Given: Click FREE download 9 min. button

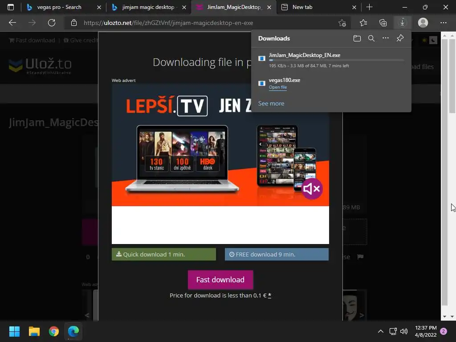Looking at the screenshot, I should click(x=277, y=254).
